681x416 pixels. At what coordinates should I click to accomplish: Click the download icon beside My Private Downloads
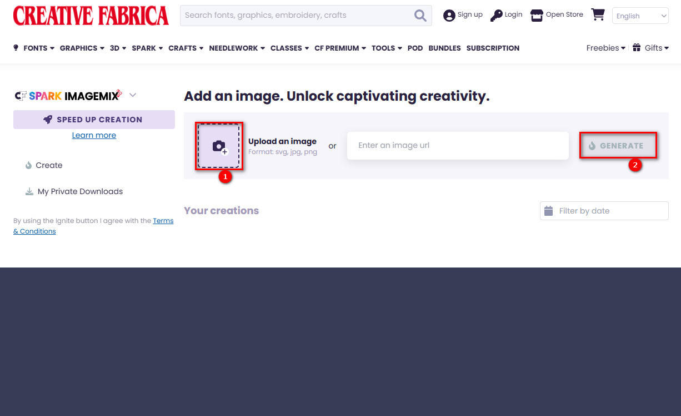coord(29,191)
